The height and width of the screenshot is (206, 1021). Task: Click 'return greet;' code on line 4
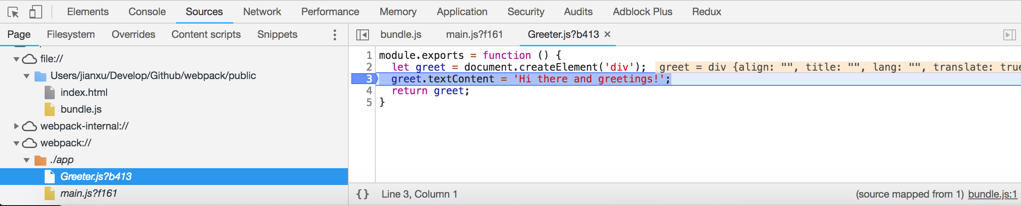(430, 90)
